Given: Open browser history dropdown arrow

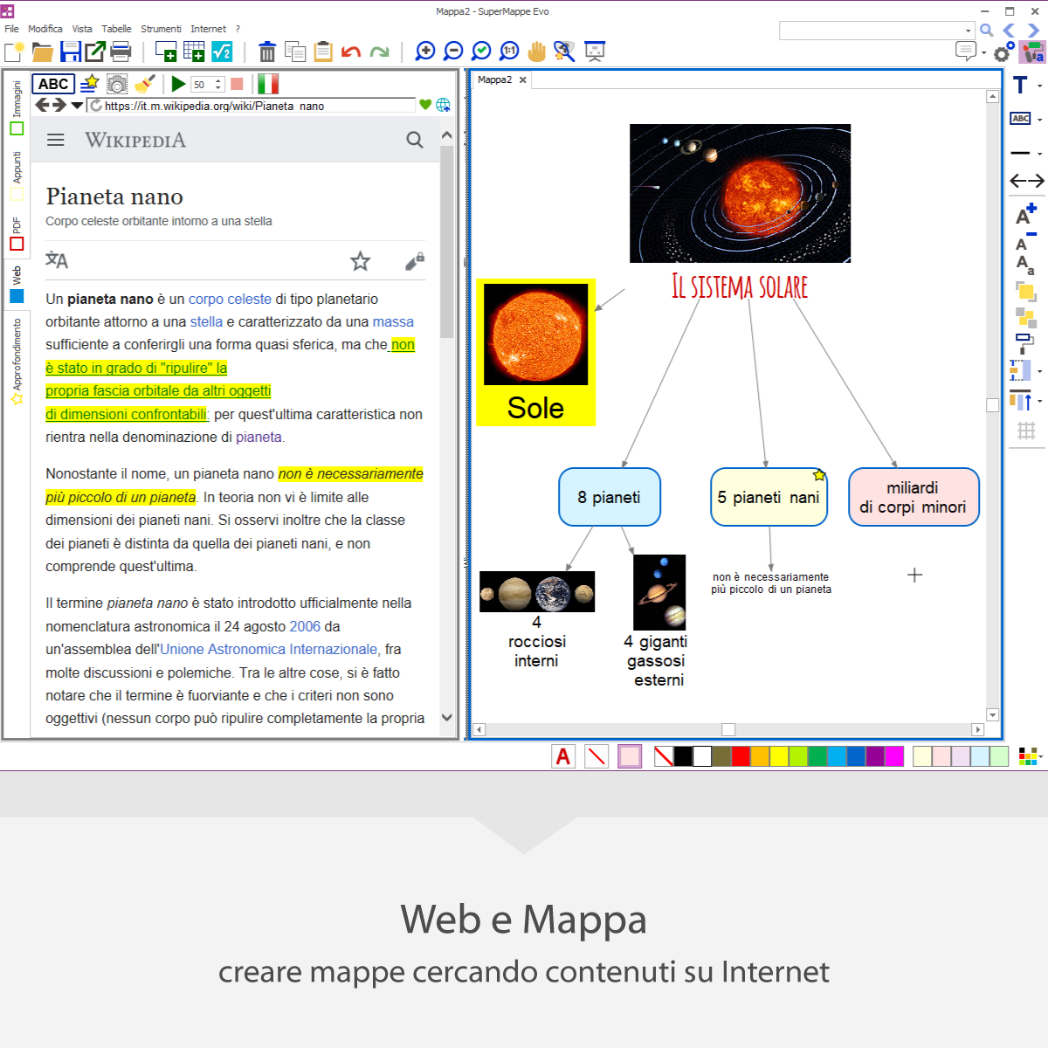Looking at the screenshot, I should (77, 106).
